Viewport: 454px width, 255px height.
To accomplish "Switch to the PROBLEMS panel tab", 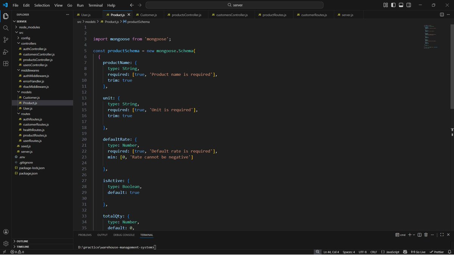I will click(x=85, y=235).
